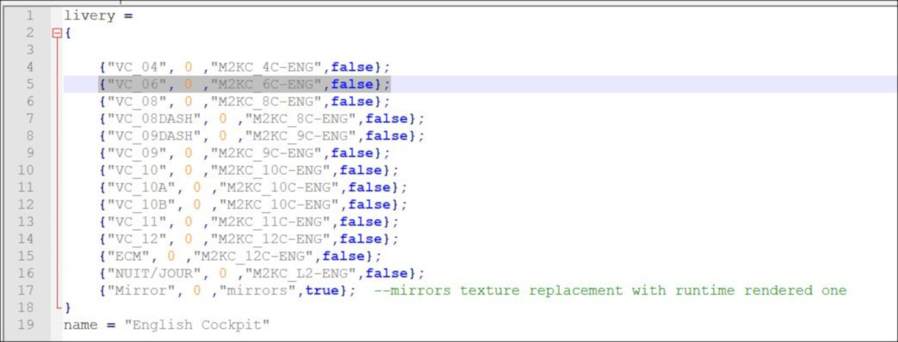Viewport: 898px width, 342px height.
Task: Click "M2KC_12C-ENG" on the ECM line
Action: pyautogui.click(x=254, y=256)
